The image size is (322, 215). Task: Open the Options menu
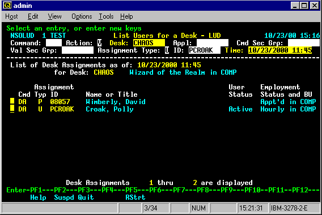(x=82, y=16)
